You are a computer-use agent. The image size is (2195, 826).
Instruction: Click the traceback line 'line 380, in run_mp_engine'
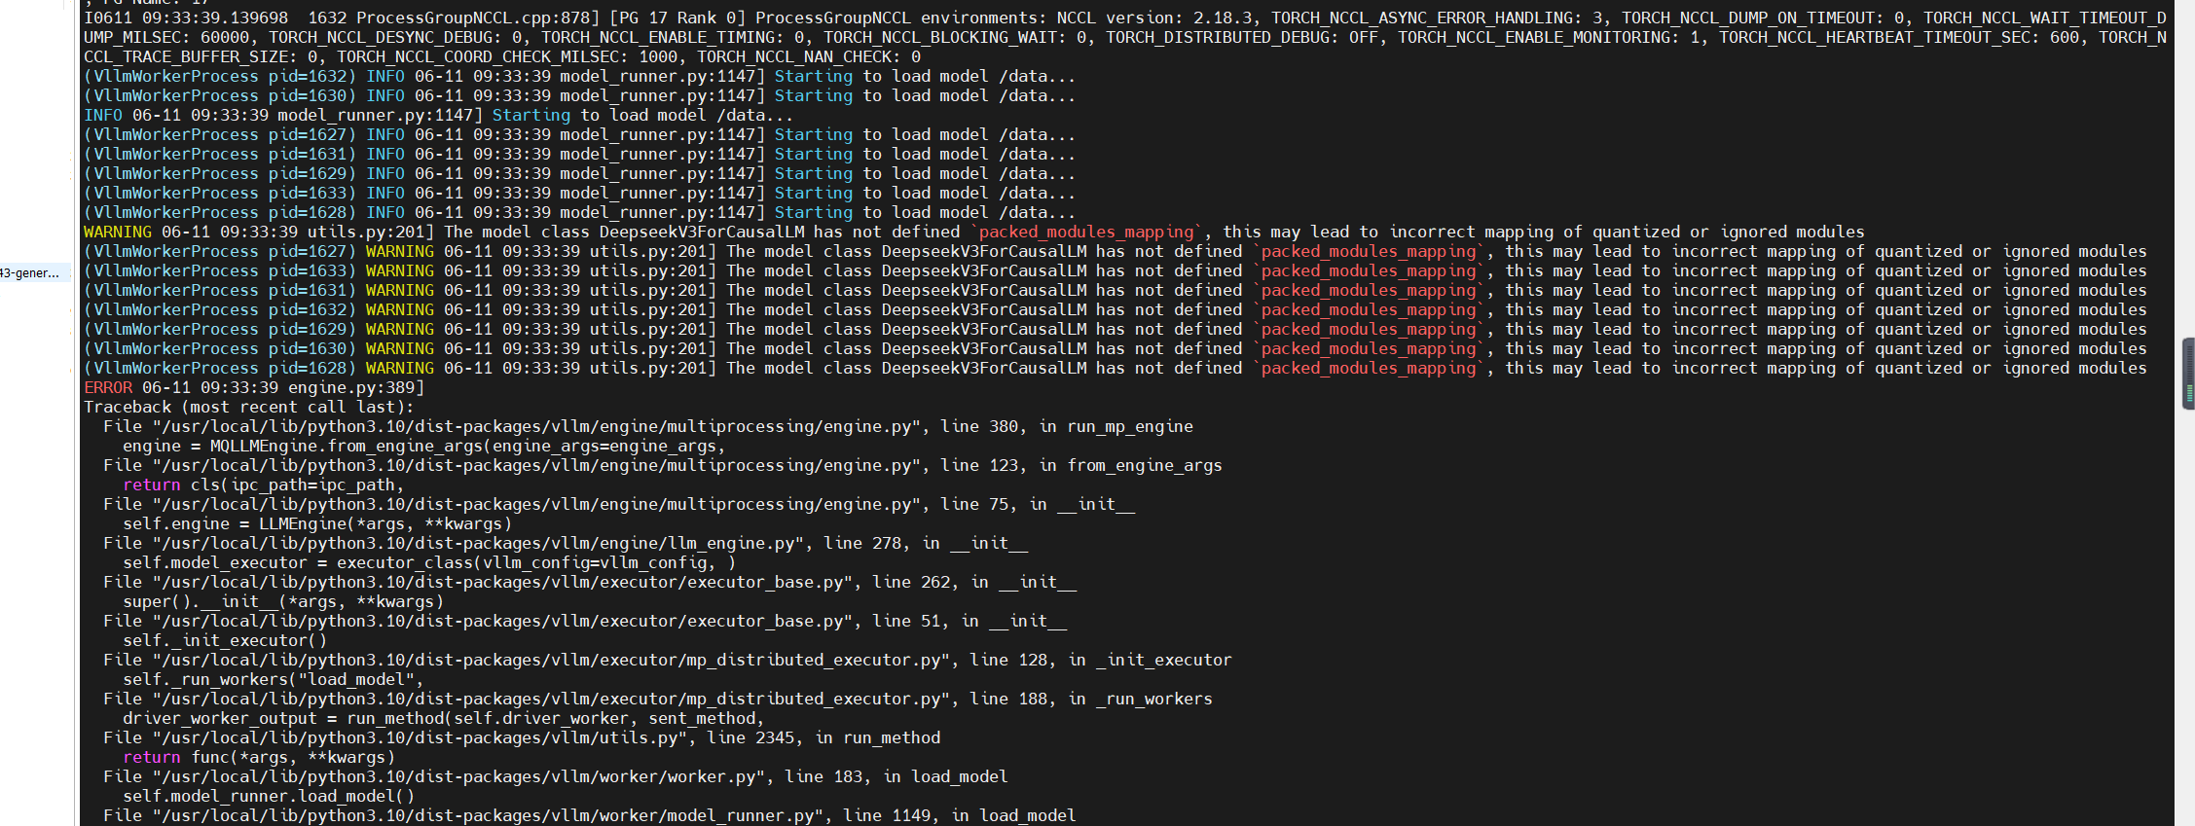pos(648,426)
